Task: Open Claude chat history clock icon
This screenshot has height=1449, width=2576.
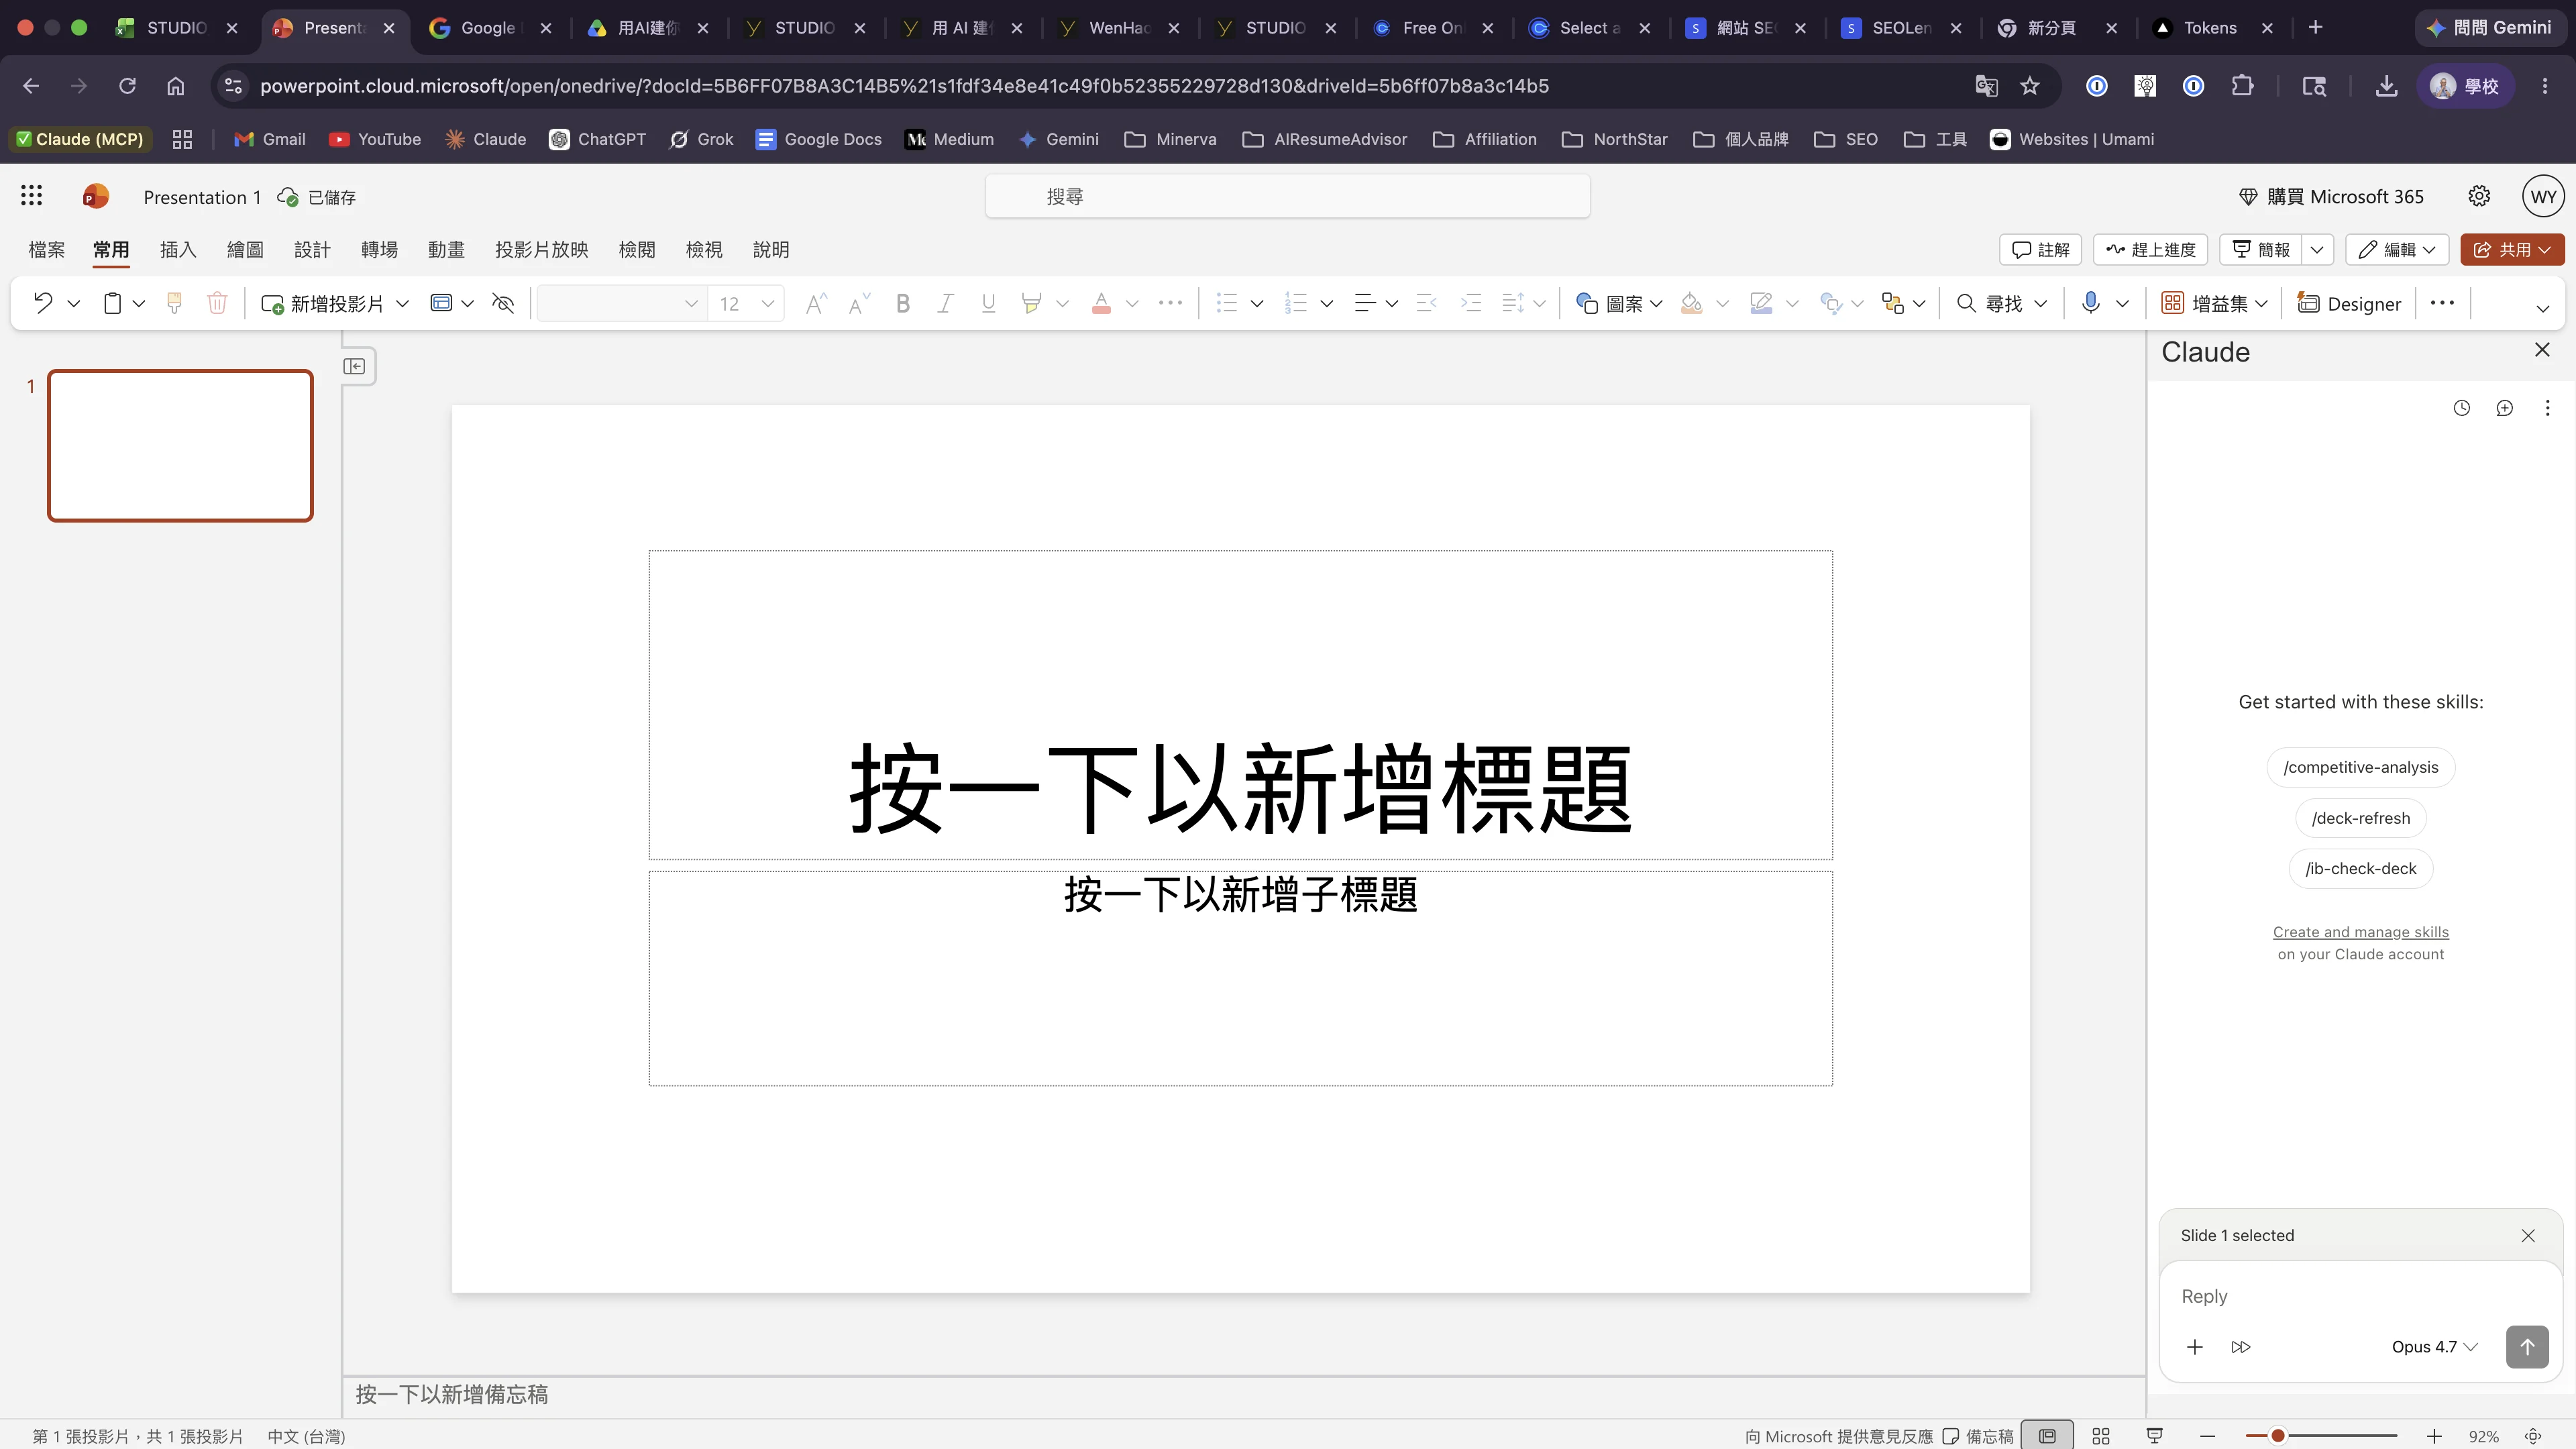Action: [2461, 407]
